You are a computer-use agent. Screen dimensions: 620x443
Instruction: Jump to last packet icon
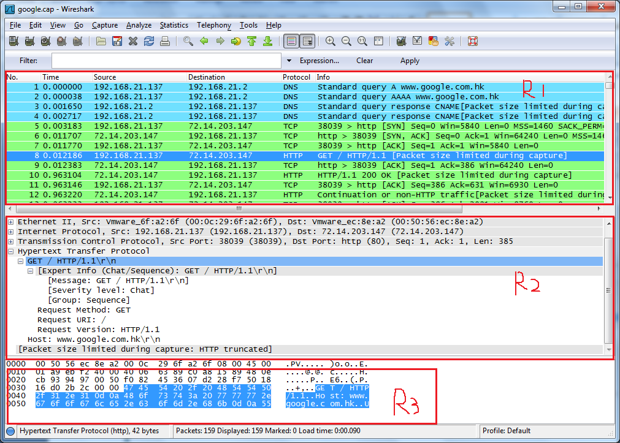pyautogui.click(x=268, y=41)
